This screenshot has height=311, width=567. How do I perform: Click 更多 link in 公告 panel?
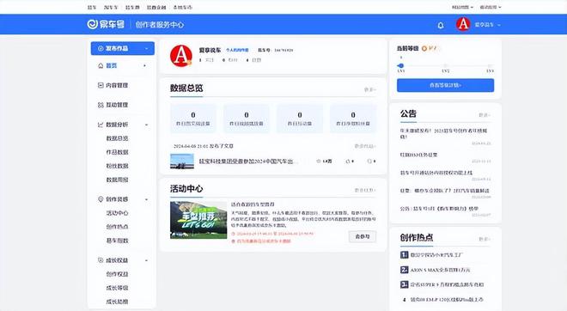pyautogui.click(x=485, y=115)
